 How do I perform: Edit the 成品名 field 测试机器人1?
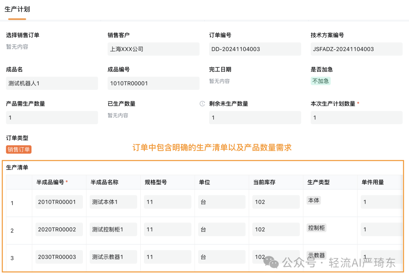point(52,83)
